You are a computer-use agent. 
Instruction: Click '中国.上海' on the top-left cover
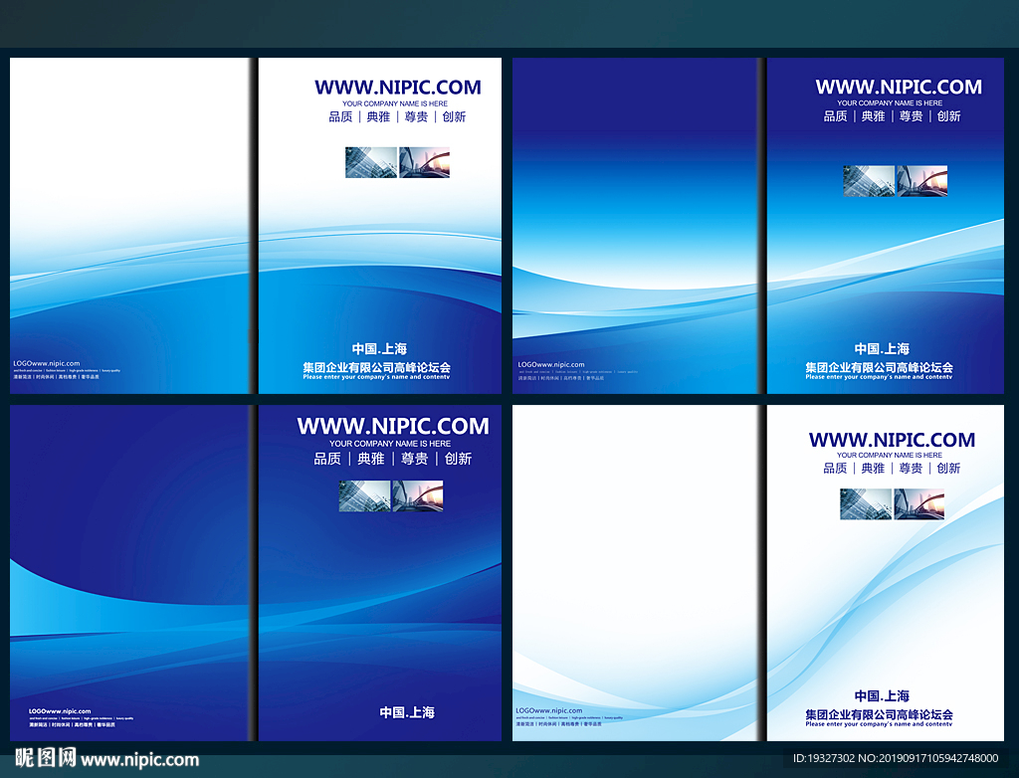[379, 348]
